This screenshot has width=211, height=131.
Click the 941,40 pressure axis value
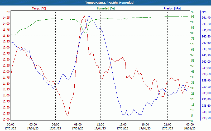pos(206,18)
